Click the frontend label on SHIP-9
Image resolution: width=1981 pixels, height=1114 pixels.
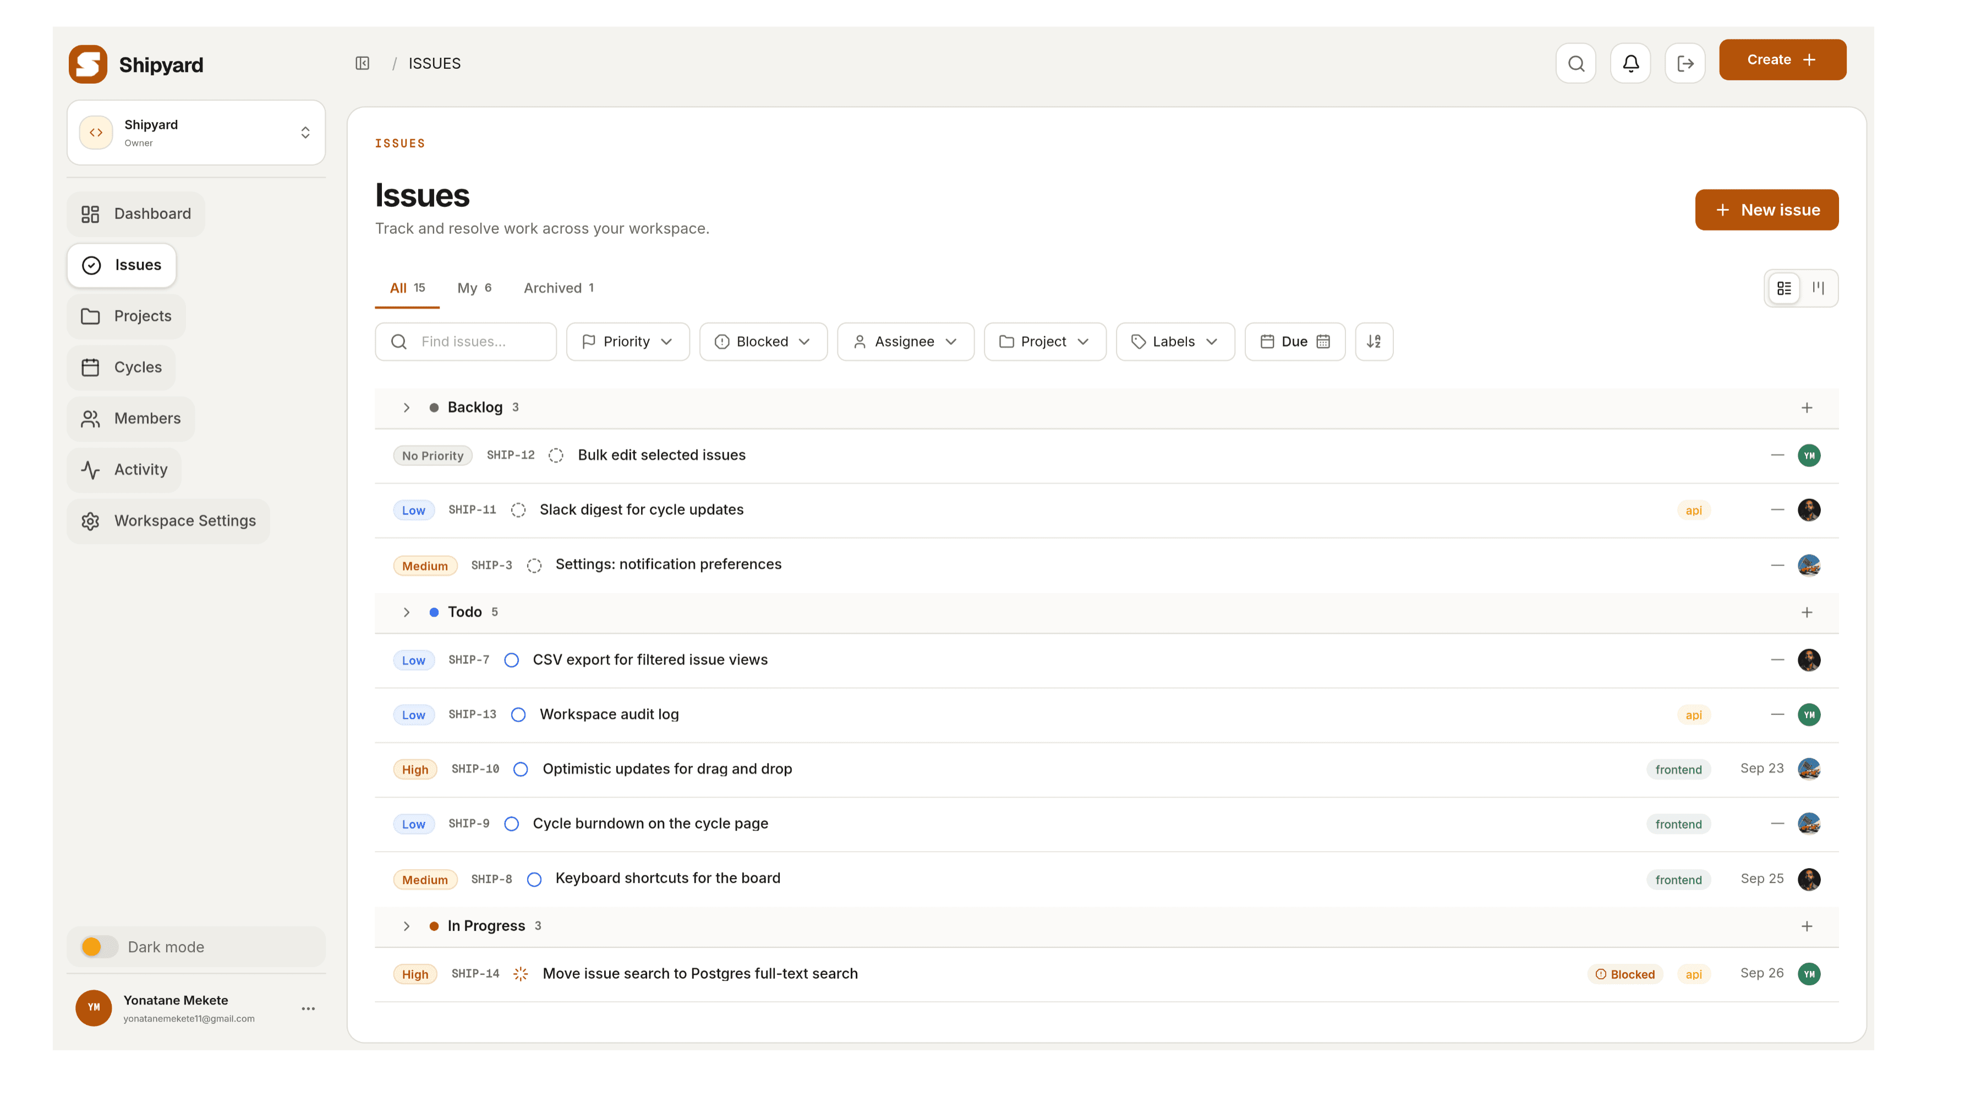pos(1678,824)
